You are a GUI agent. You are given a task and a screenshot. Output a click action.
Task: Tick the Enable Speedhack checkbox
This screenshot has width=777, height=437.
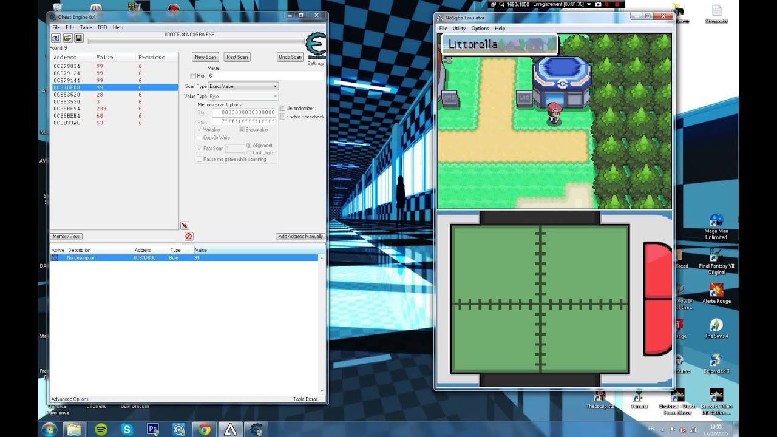[x=282, y=117]
